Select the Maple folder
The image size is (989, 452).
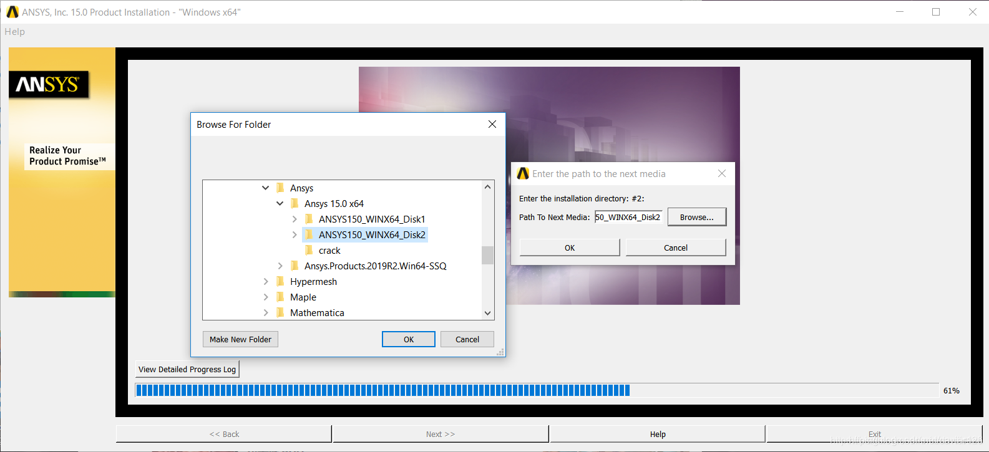point(303,297)
